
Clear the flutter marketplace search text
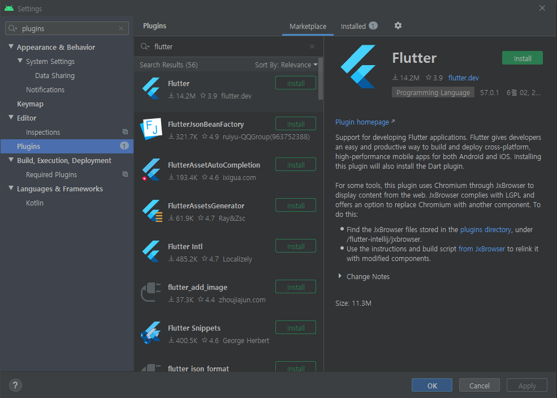[x=312, y=46]
